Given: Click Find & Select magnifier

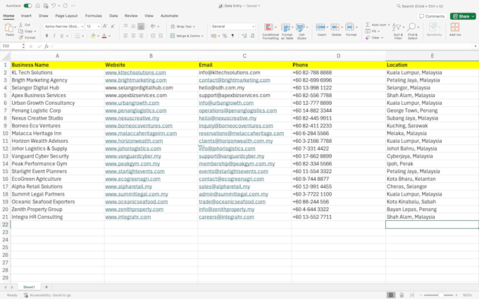Looking at the screenshot, I should [x=412, y=27].
